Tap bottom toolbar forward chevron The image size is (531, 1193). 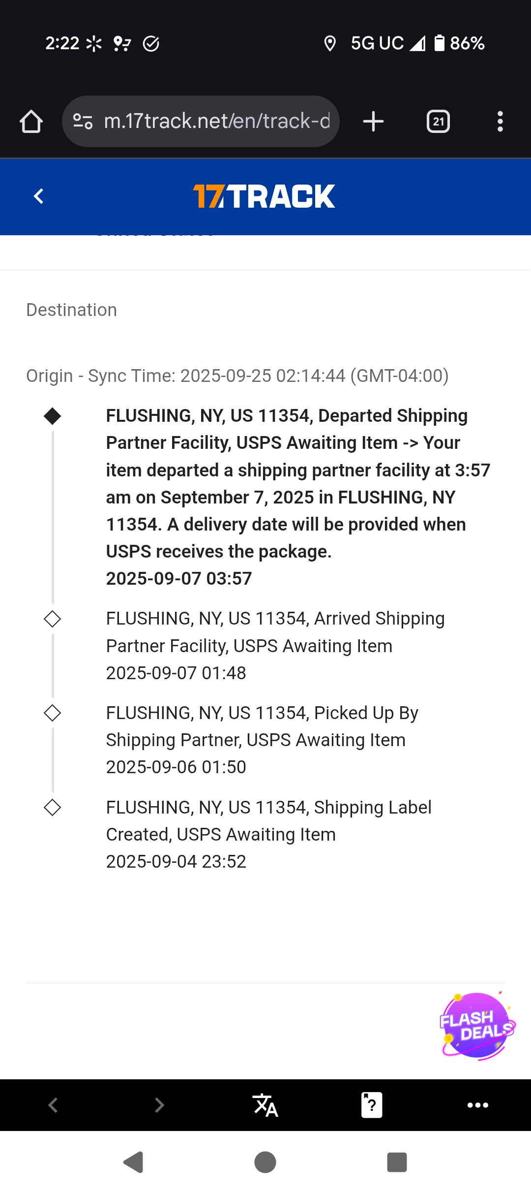[159, 1105]
